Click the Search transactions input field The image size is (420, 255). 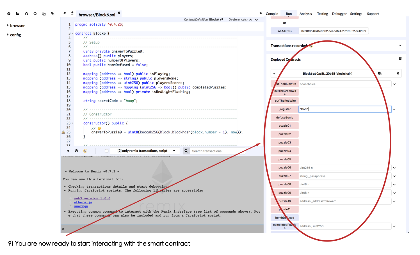218,151
